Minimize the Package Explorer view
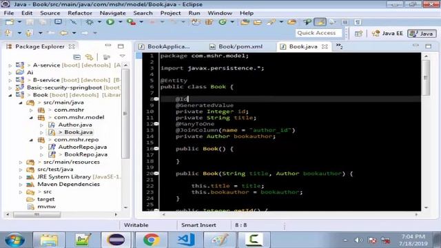Image resolution: width=441 pixels, height=248 pixels. pyautogui.click(x=108, y=45)
